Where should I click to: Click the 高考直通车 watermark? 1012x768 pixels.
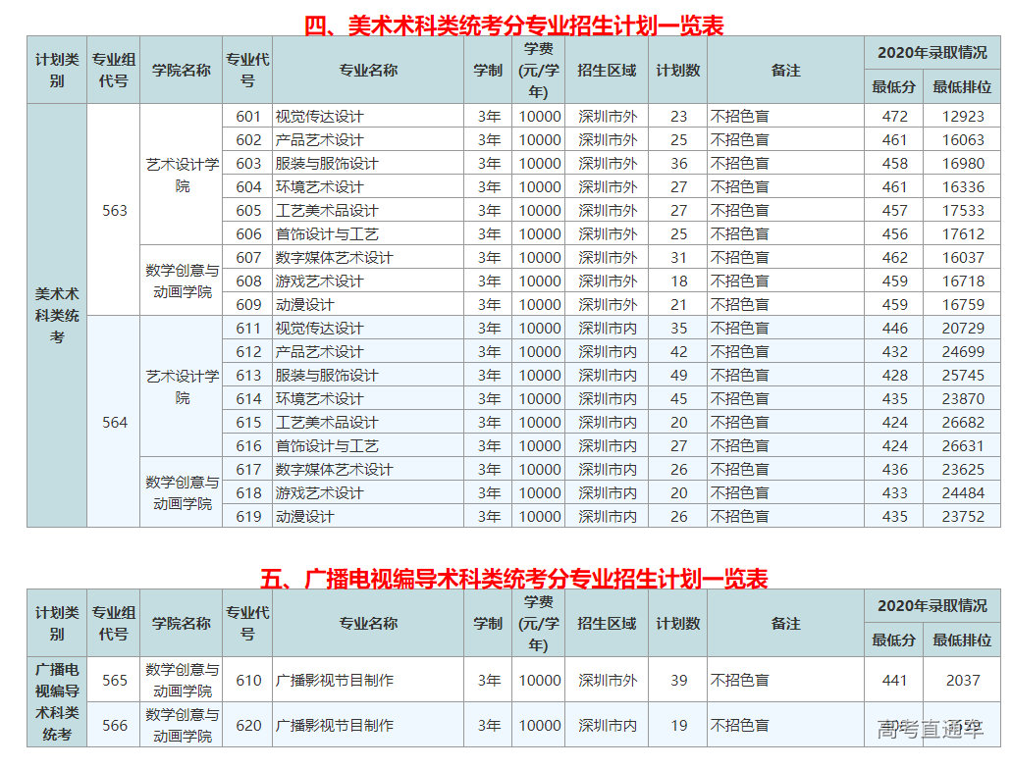(930, 728)
